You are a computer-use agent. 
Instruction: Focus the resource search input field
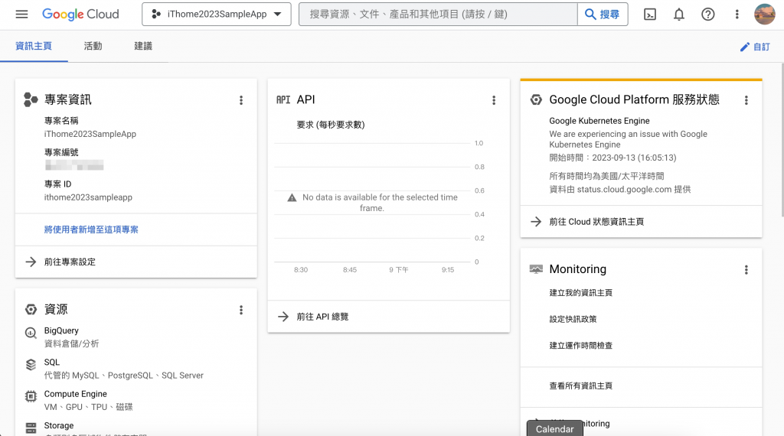pos(438,14)
